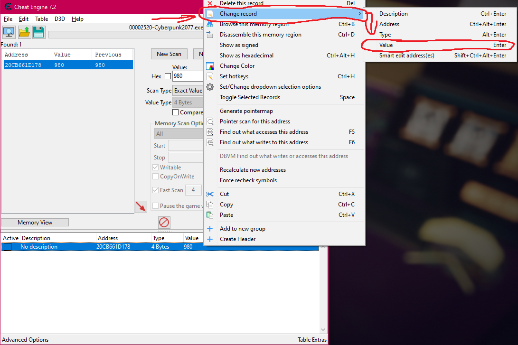Open the memory region All dropdown
The height and width of the screenshot is (345, 518).
pos(179,134)
